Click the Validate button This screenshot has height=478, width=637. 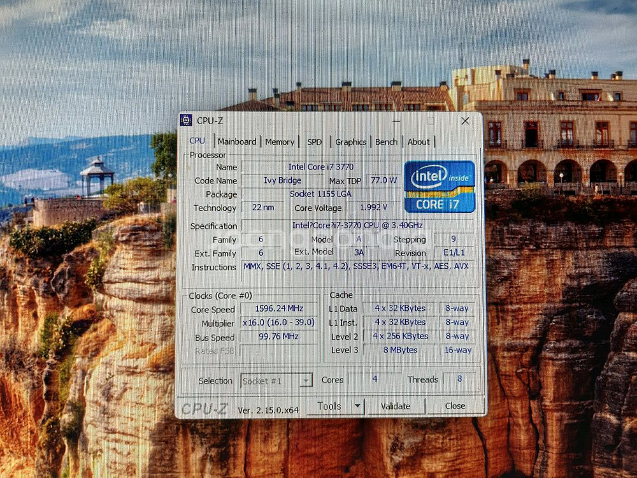coord(396,406)
